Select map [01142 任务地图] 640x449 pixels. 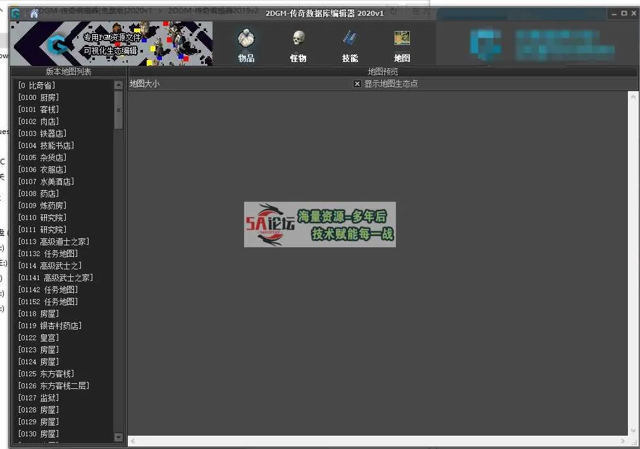48,290
